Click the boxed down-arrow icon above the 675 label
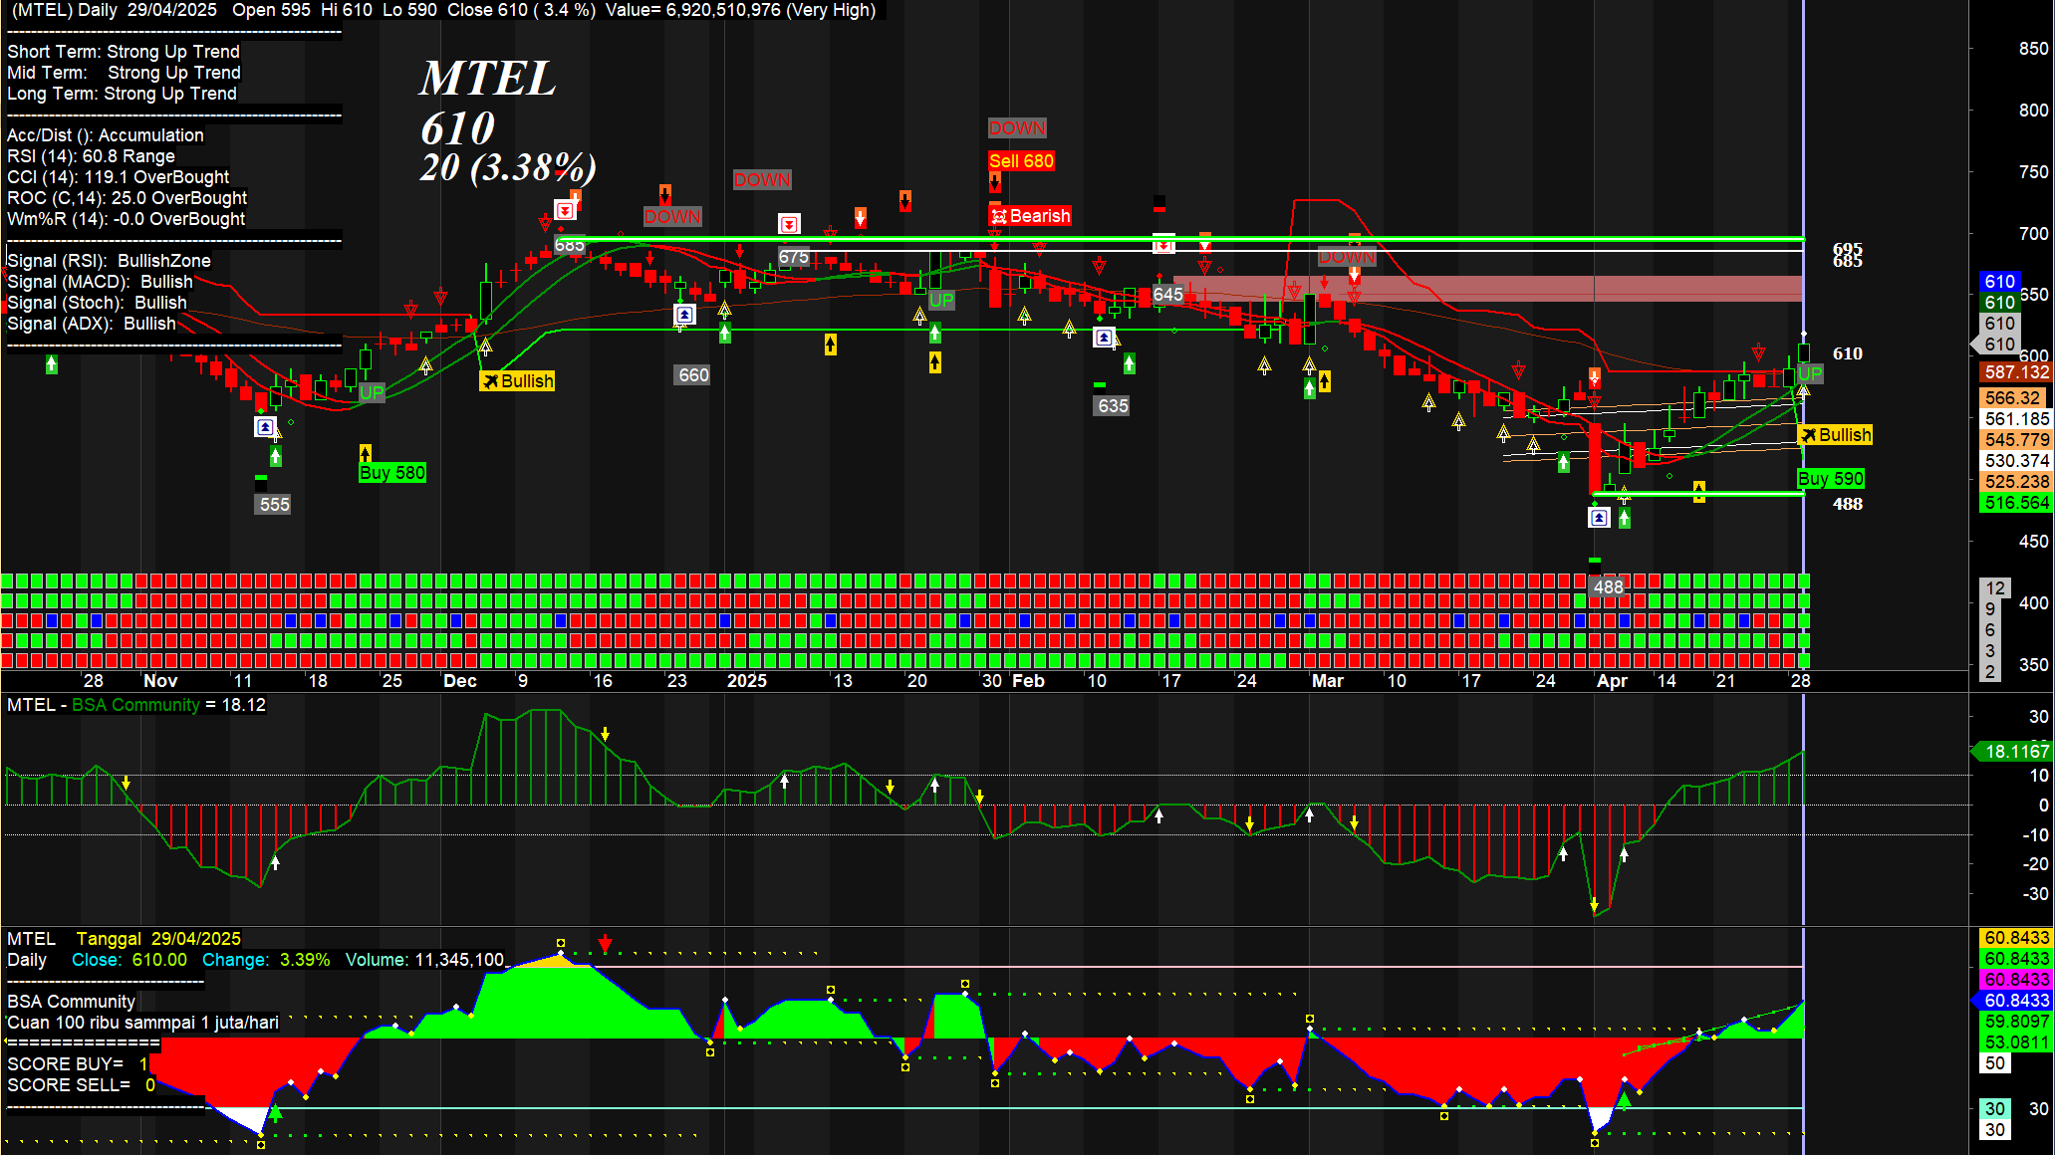This screenshot has width=2055, height=1155. [789, 224]
